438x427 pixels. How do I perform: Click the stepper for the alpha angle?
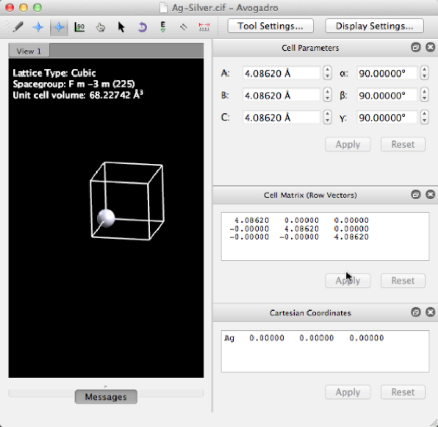click(x=424, y=73)
